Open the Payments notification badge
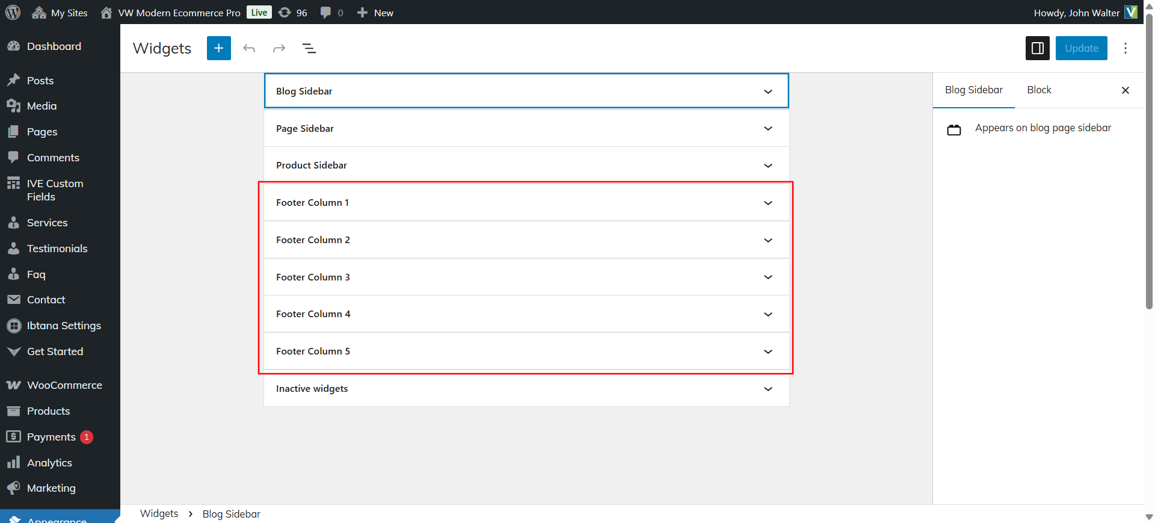The height and width of the screenshot is (523, 1155). click(87, 437)
